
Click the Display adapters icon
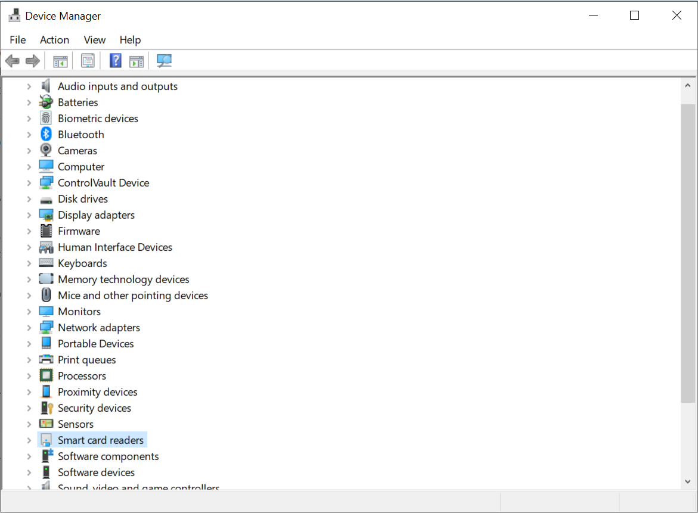pyautogui.click(x=46, y=215)
